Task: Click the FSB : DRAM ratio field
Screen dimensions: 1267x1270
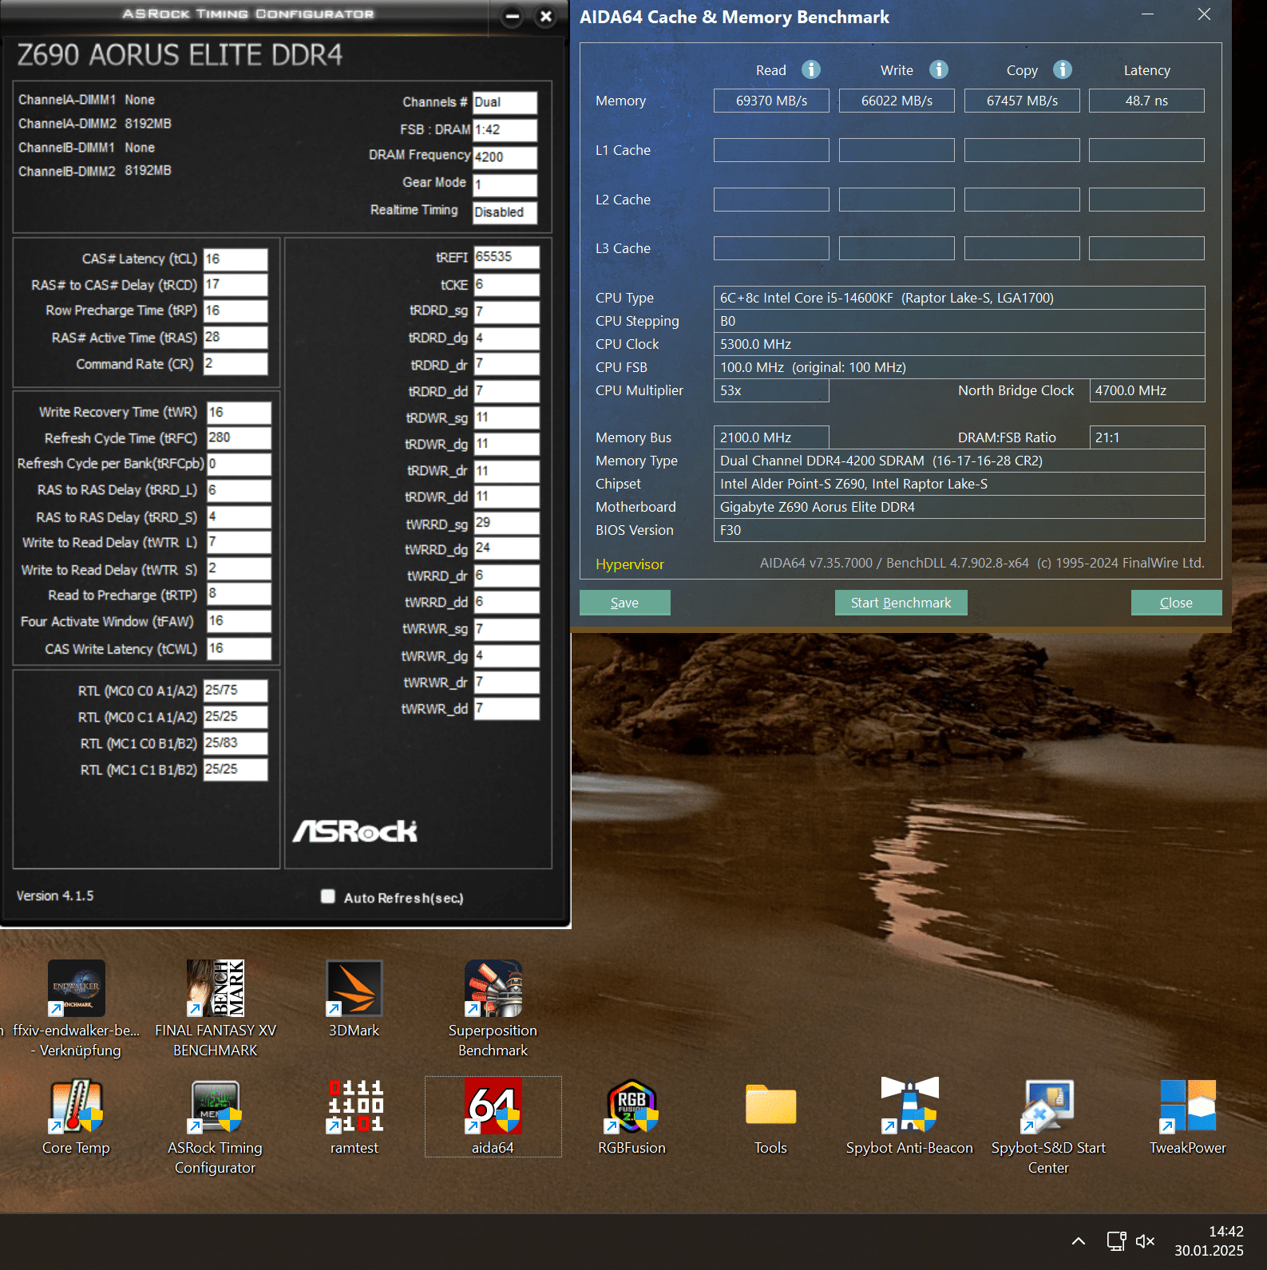Action: (505, 130)
